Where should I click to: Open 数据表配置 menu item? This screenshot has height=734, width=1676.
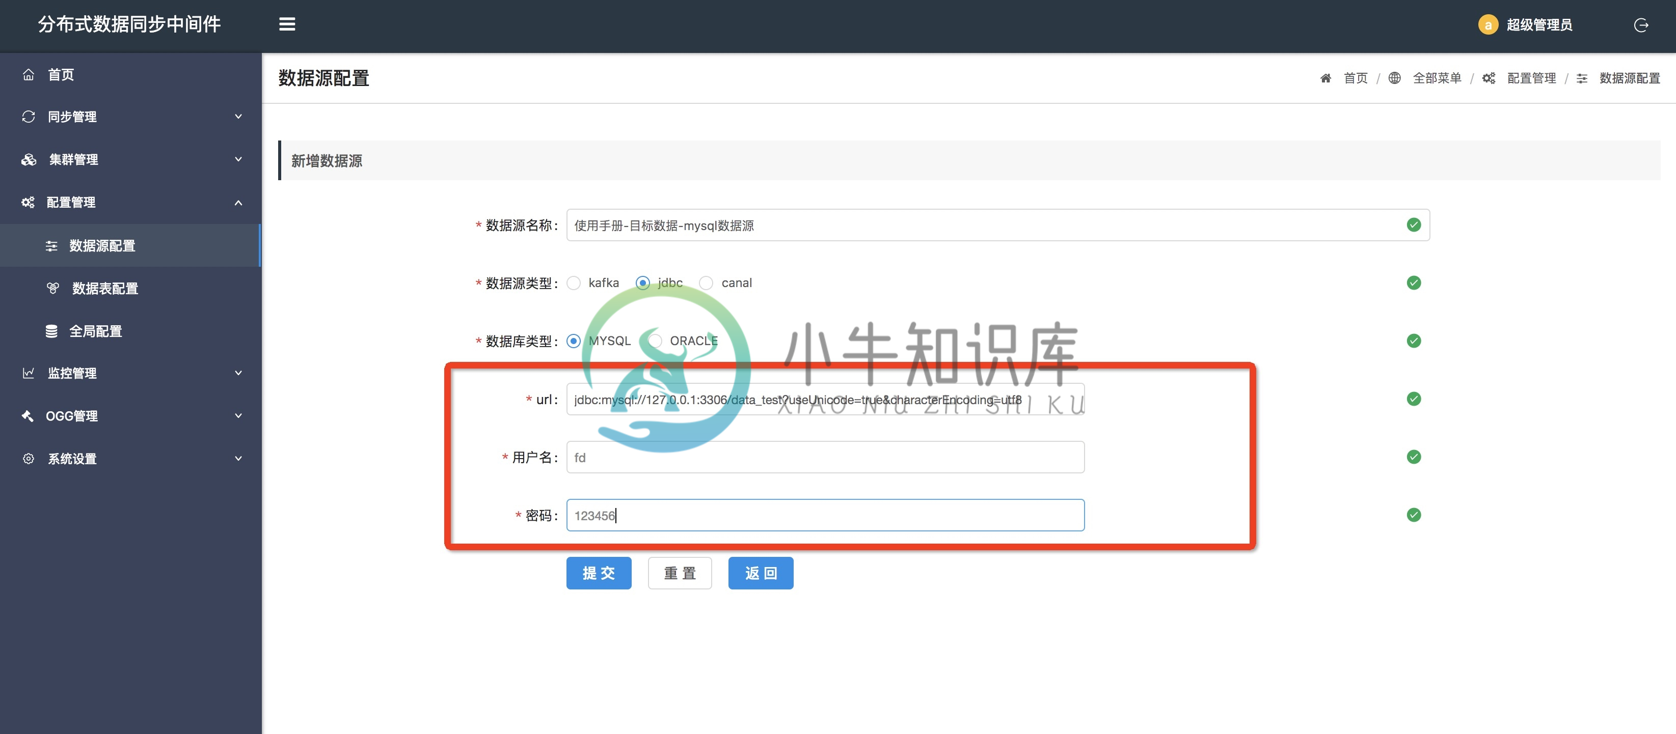104,288
